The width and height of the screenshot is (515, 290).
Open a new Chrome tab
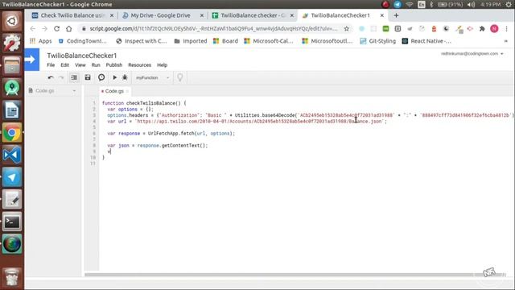click(396, 15)
